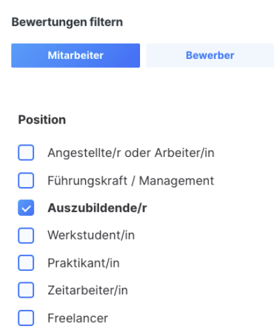Click the 'Position' section heading
Screen dimensions: 280x334
coord(42,119)
